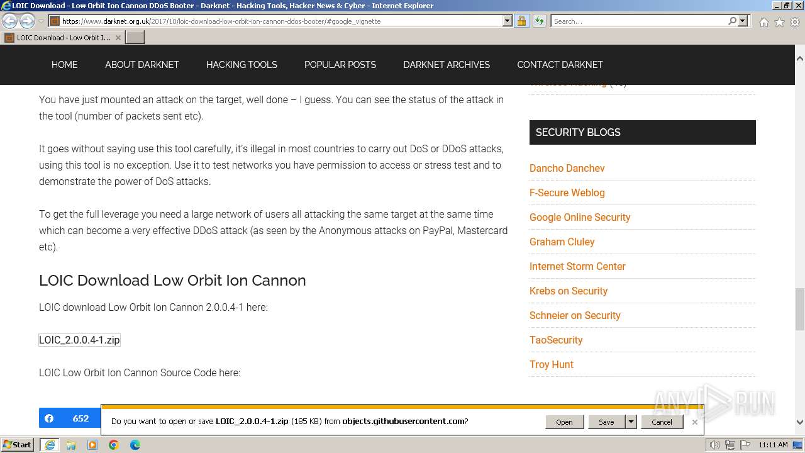Open the Troy Hunt link
Image resolution: width=805 pixels, height=453 pixels.
[552, 364]
